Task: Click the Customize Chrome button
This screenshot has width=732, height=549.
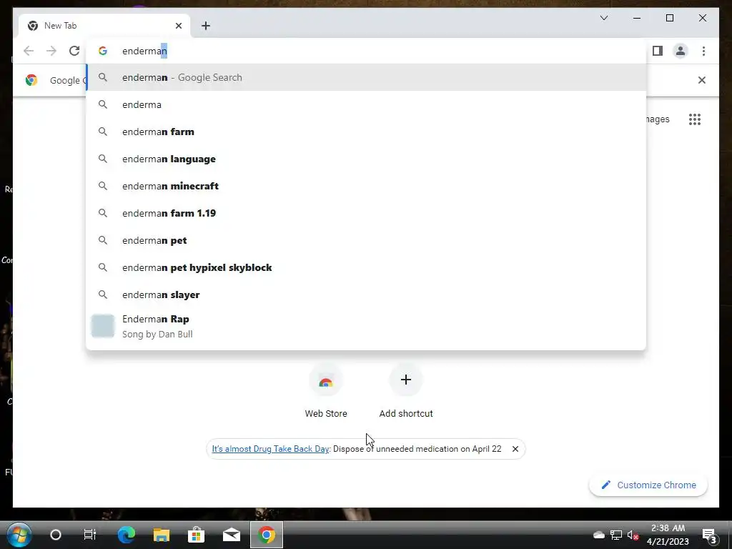Action: (648, 485)
